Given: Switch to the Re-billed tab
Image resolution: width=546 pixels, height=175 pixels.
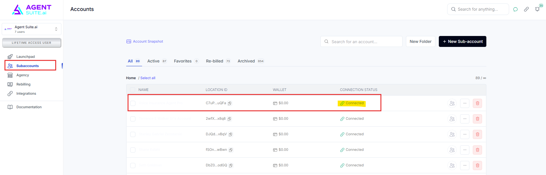Looking at the screenshot, I should pyautogui.click(x=218, y=61).
